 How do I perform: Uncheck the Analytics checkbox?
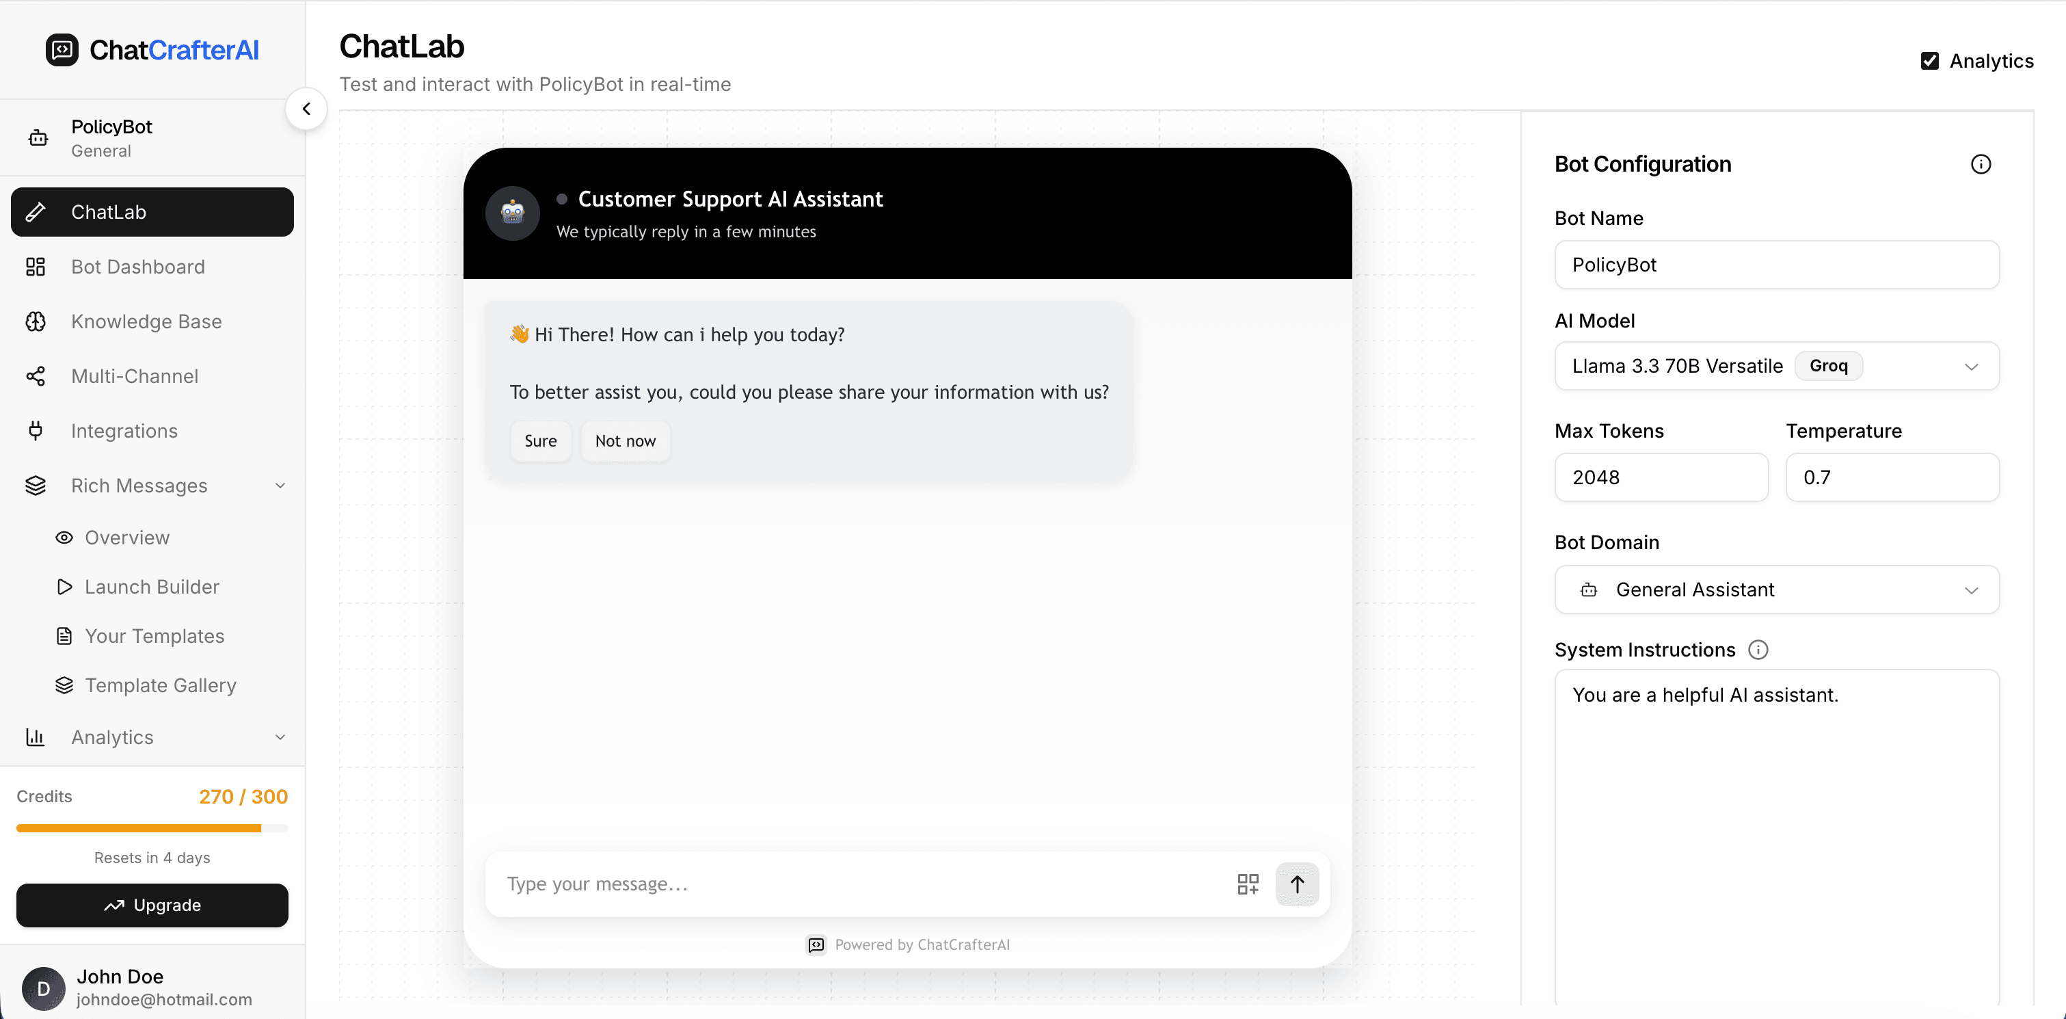(1930, 60)
